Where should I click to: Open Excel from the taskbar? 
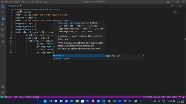tap(114, 101)
